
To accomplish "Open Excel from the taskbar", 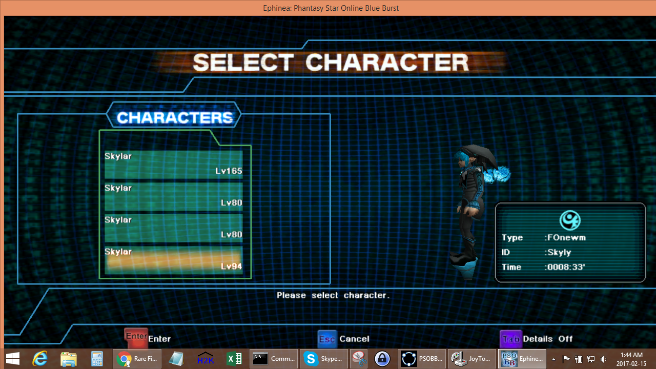I will 234,359.
